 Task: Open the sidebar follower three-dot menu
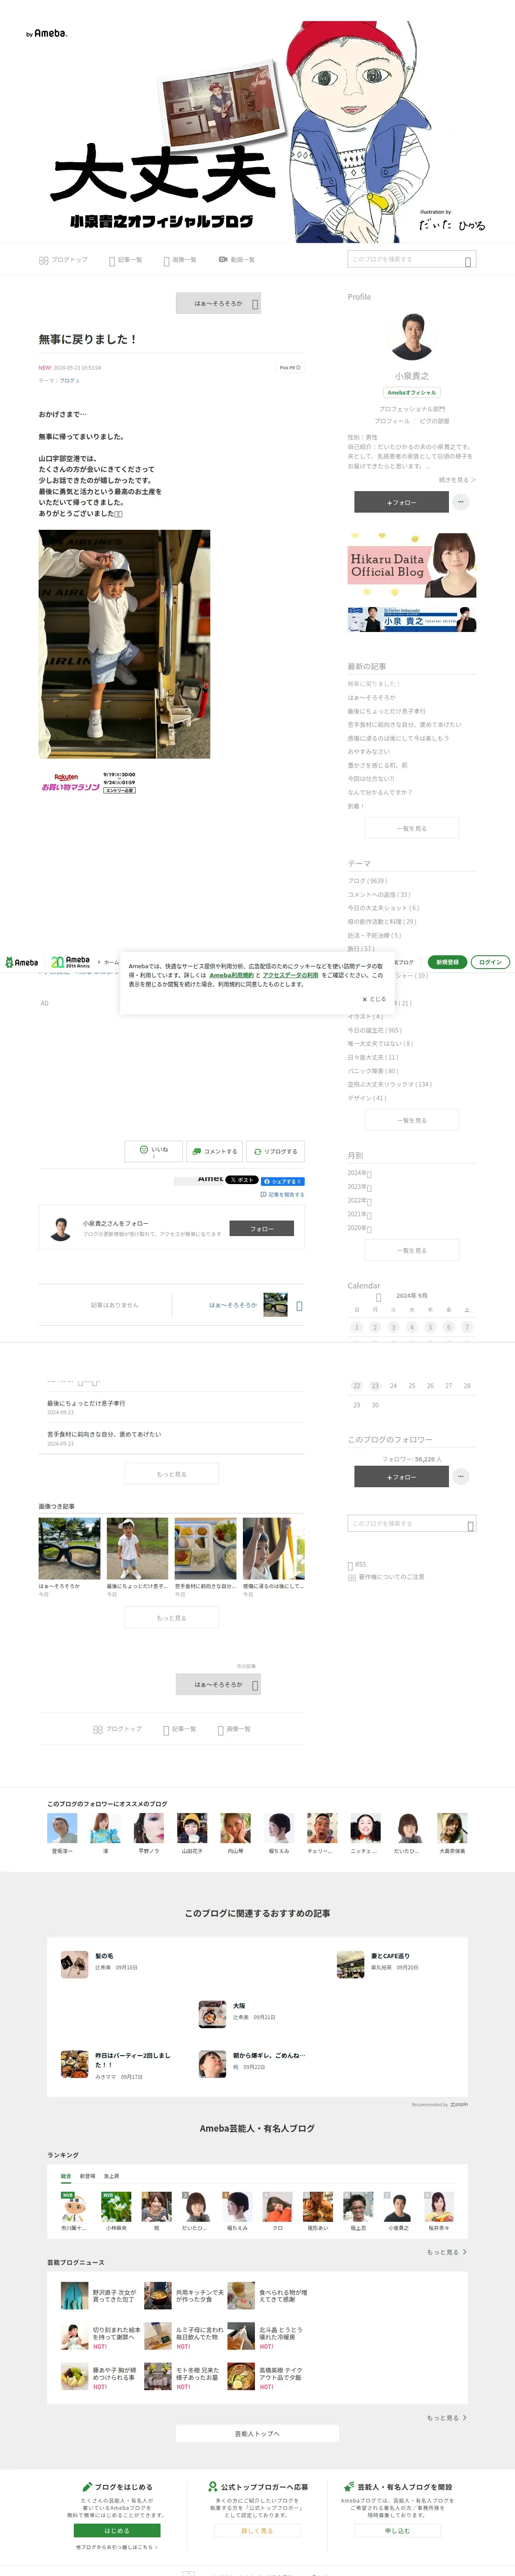[461, 1476]
